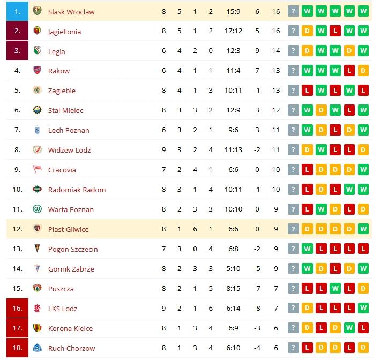Click the blue position 1 rank cell
Screen dimensions: 373x361
click(x=17, y=11)
